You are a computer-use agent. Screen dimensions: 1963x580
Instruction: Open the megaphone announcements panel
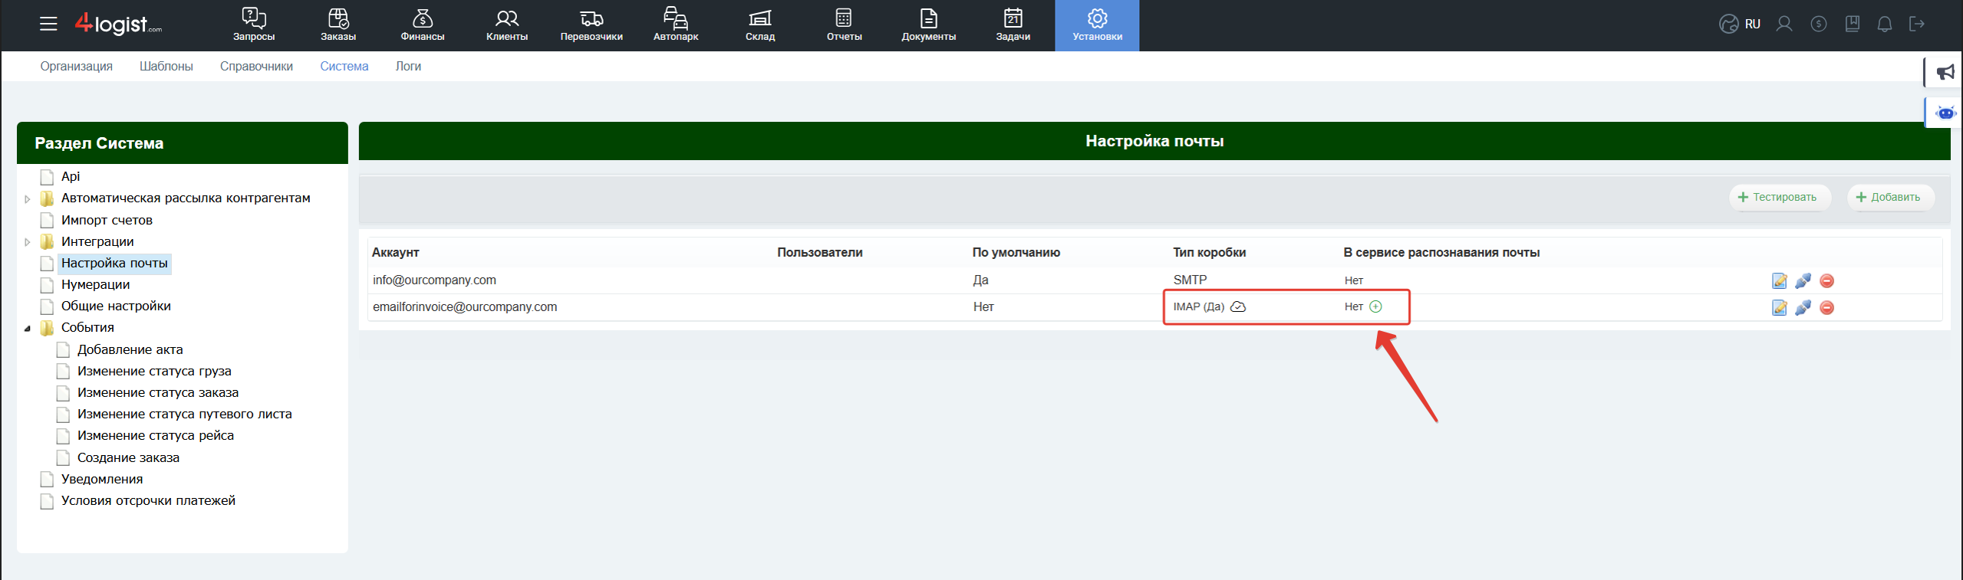(x=1945, y=73)
